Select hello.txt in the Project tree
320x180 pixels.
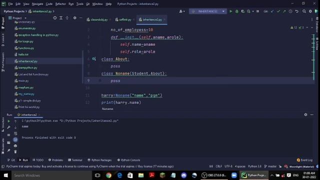[23, 54]
